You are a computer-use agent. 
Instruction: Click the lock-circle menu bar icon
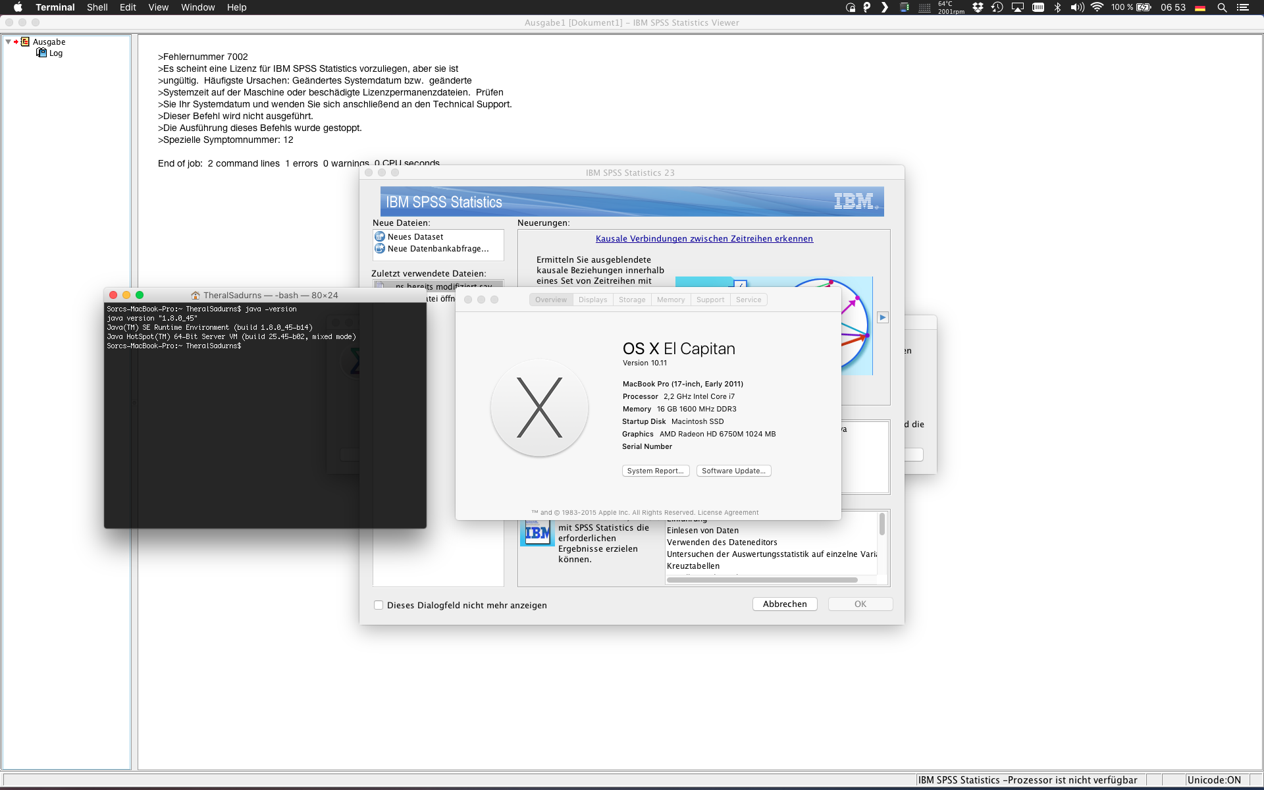coord(851,7)
